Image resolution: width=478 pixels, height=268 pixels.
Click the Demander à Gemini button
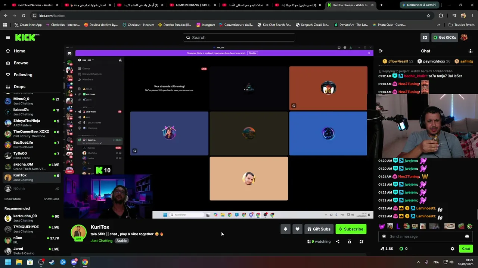pyautogui.click(x=419, y=5)
